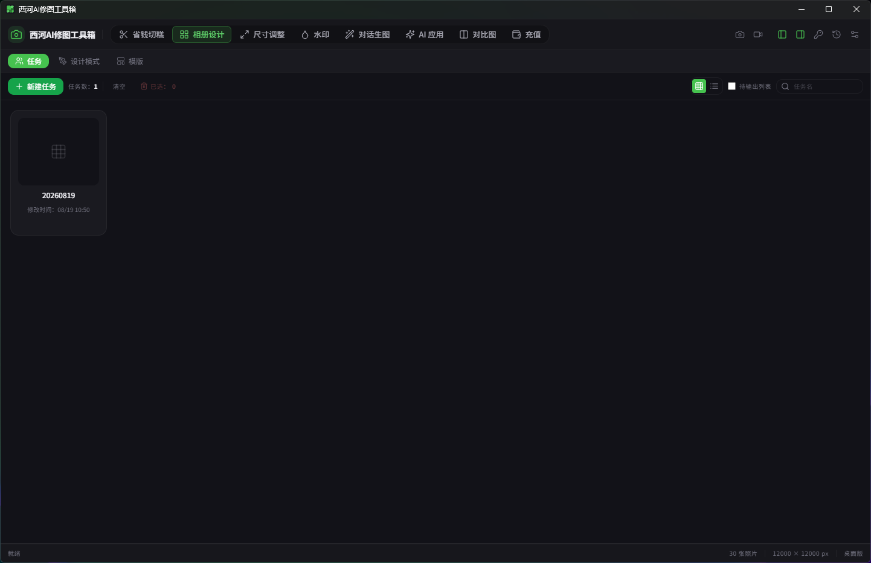
Task: Switch to 设计模式 sub-tab
Action: (79, 61)
